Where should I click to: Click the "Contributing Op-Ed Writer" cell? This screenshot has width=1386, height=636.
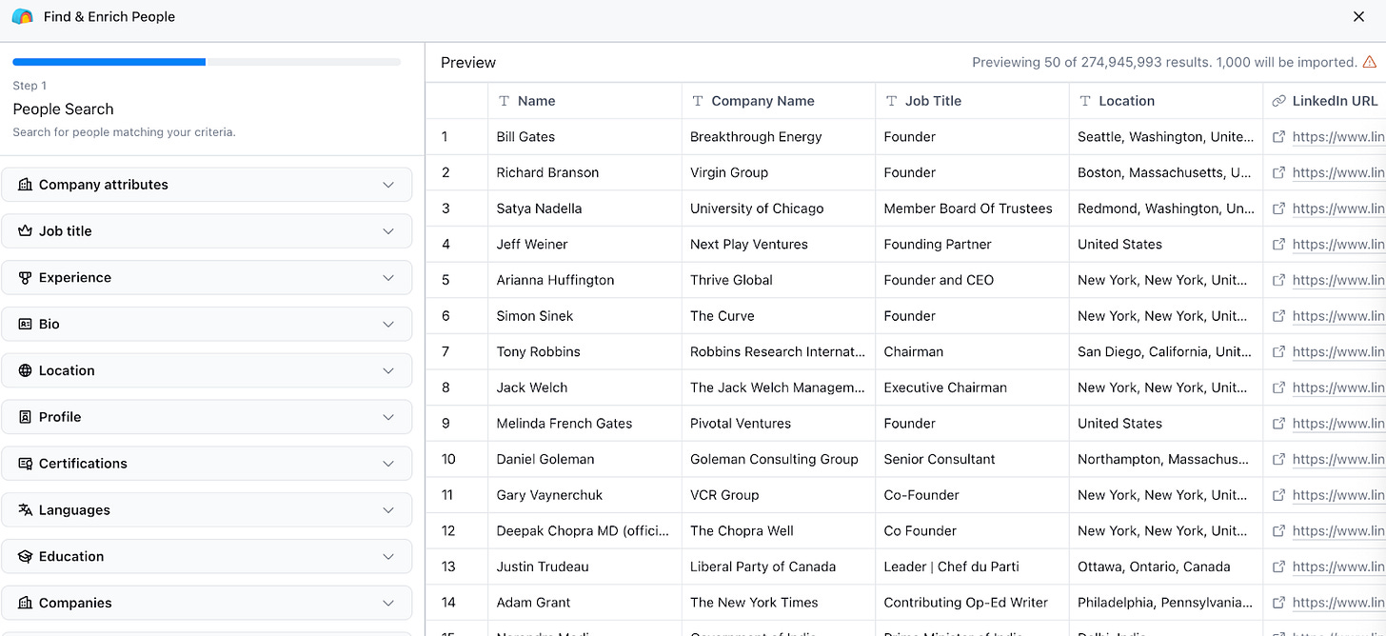pyautogui.click(x=972, y=603)
